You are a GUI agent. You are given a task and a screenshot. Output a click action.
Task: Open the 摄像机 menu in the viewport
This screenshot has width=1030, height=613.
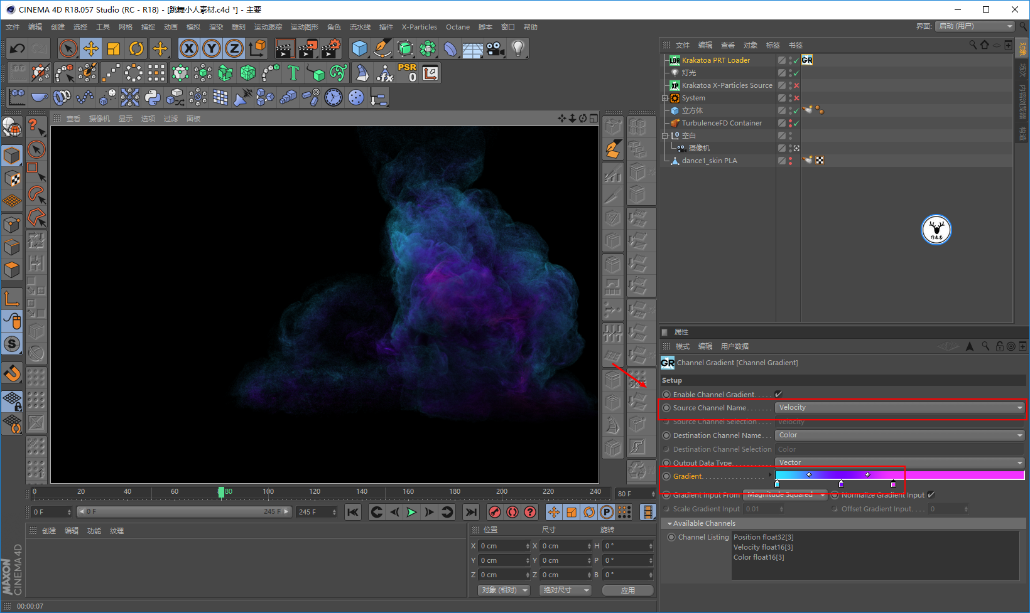click(99, 119)
